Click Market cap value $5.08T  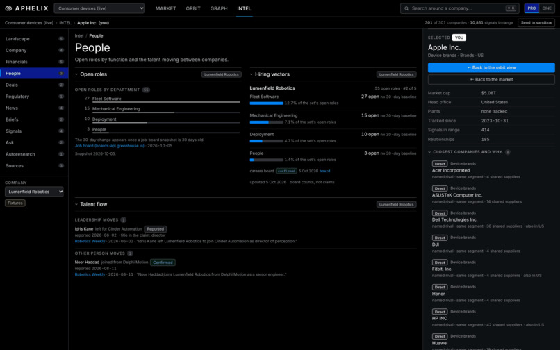point(488,93)
